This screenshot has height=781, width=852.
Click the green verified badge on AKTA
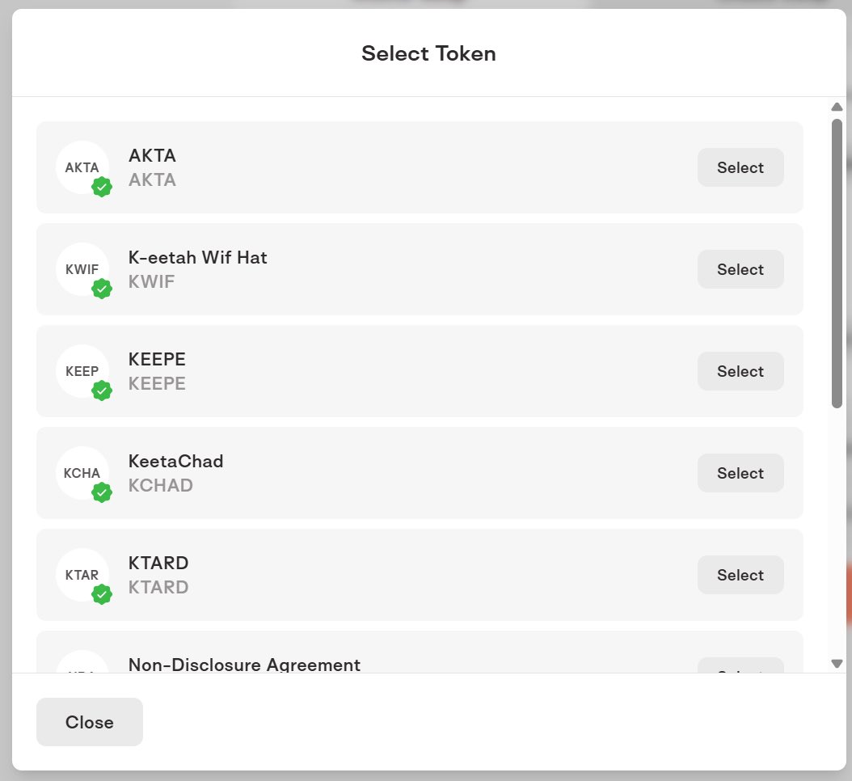point(102,187)
